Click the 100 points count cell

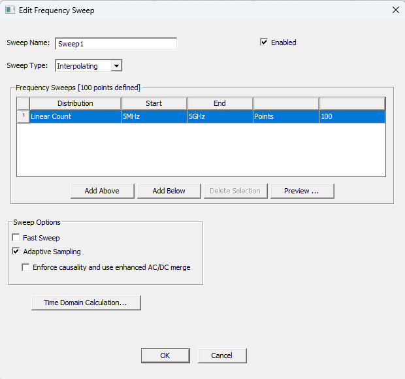pyautogui.click(x=351, y=116)
